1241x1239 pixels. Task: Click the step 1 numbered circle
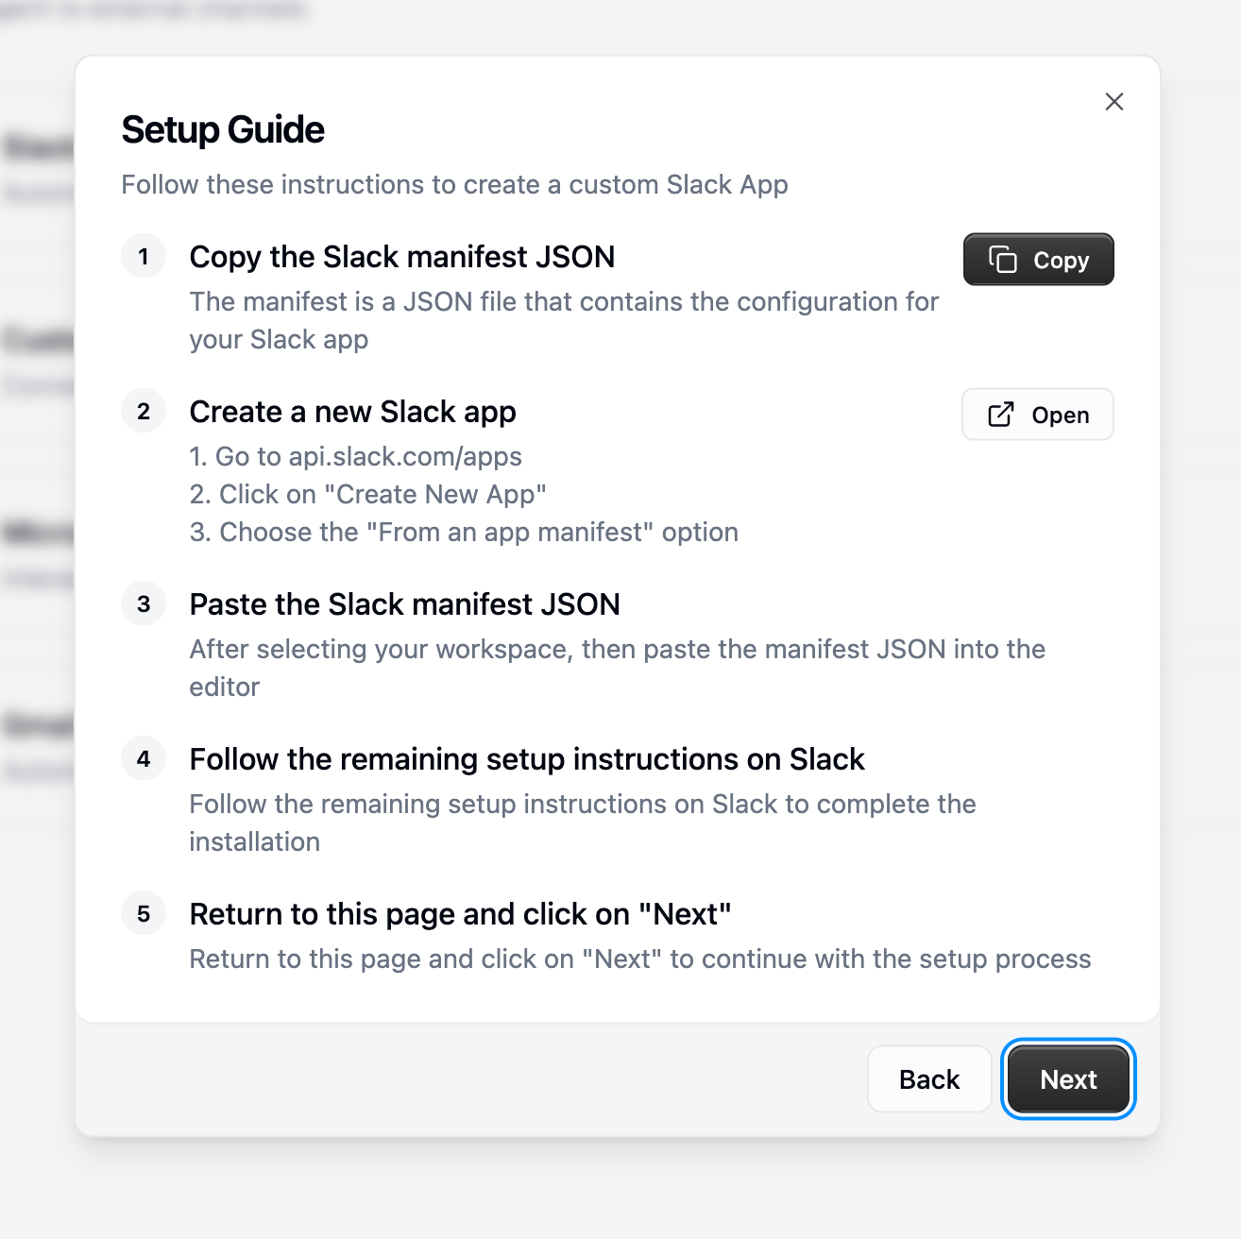pyautogui.click(x=144, y=256)
